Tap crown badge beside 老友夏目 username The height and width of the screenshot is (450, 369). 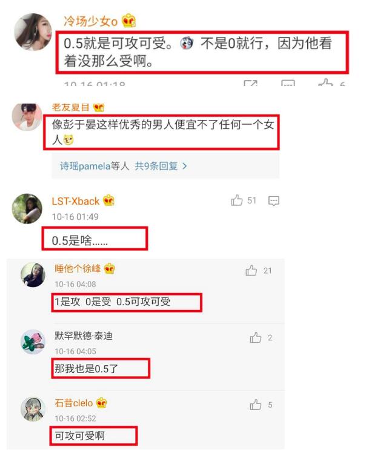99,107
